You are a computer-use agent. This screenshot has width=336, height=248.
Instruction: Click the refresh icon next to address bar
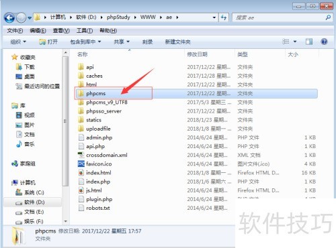pos(224,17)
